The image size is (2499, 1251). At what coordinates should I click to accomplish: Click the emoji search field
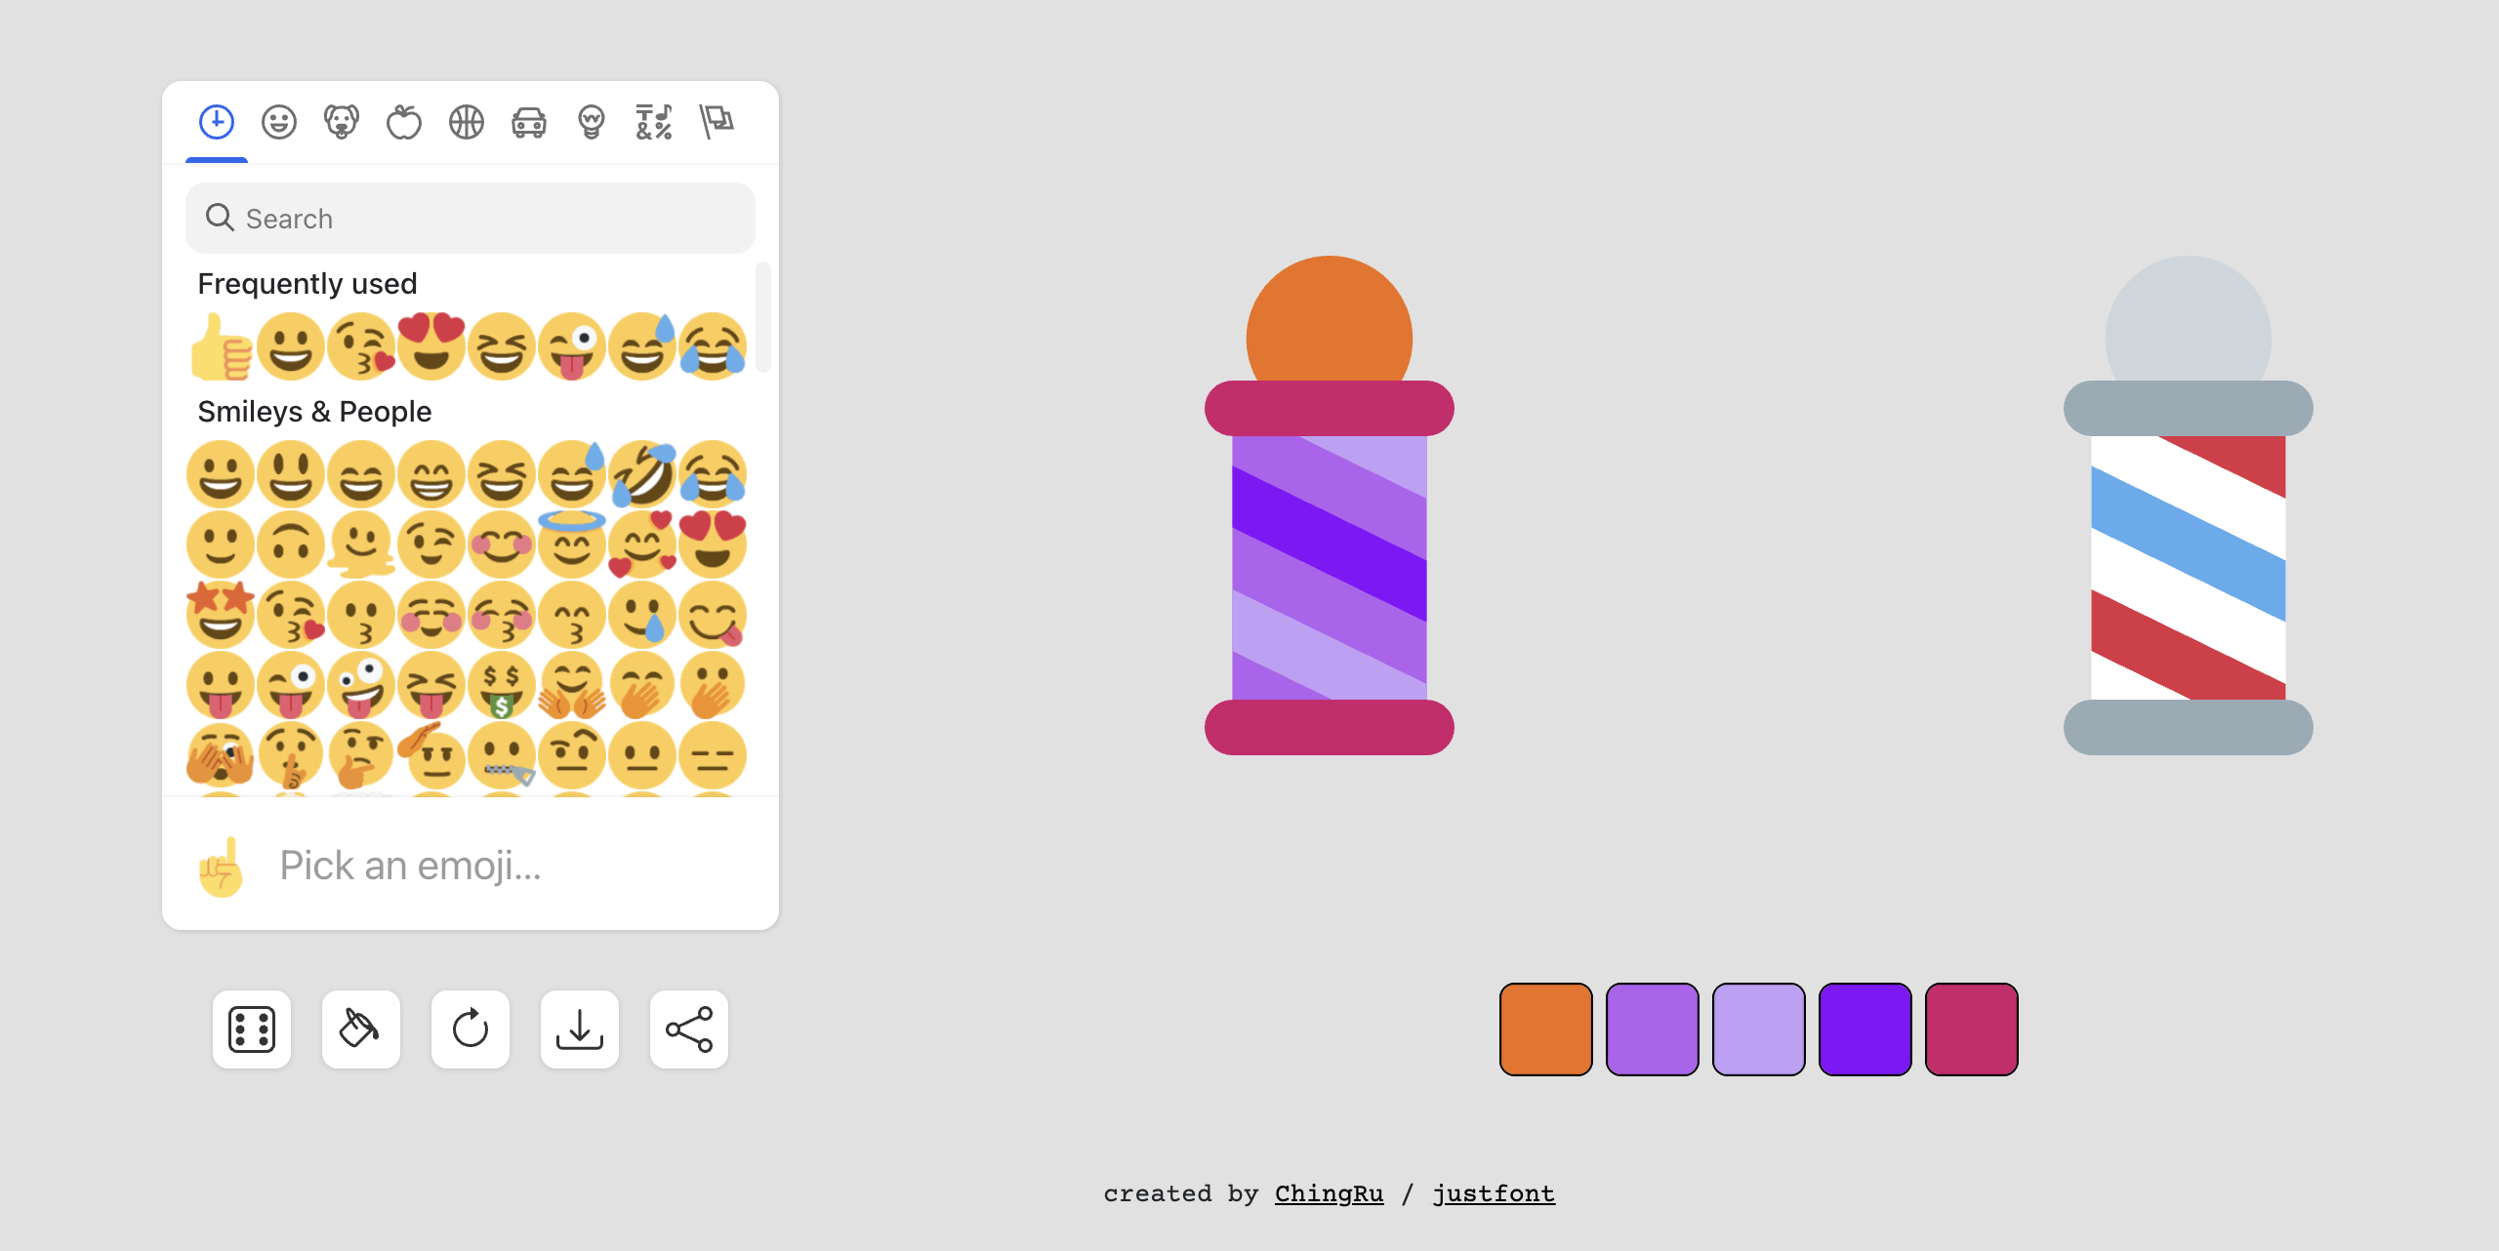[470, 218]
